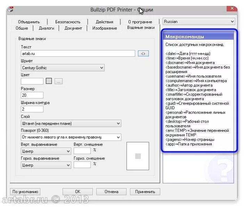Insert macro via the <> button

coord(143,54)
